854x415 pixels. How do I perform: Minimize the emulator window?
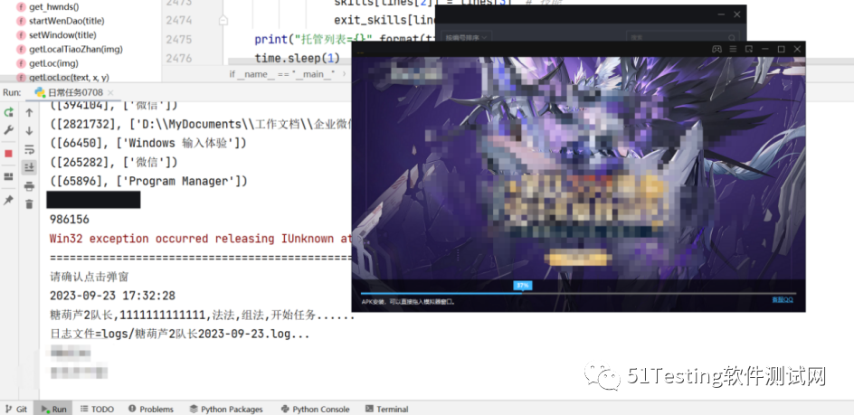tap(765, 49)
